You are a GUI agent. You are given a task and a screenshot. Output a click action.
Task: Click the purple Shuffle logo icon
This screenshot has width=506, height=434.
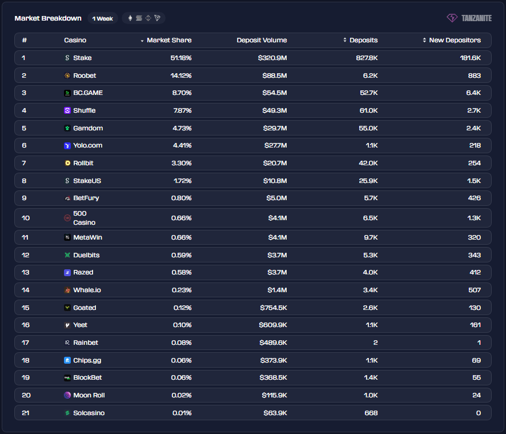click(67, 110)
